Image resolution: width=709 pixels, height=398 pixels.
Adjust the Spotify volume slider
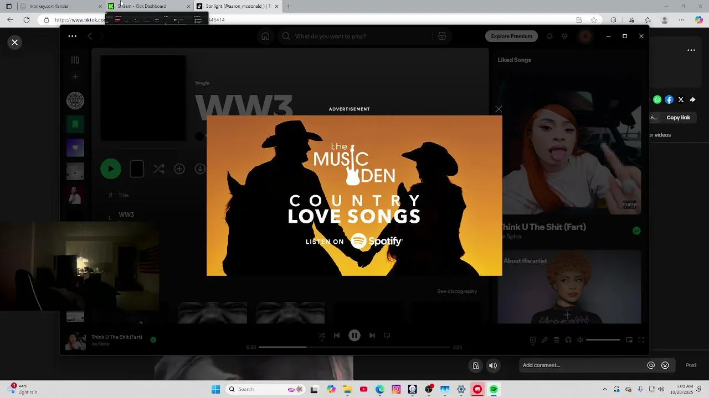603,340
